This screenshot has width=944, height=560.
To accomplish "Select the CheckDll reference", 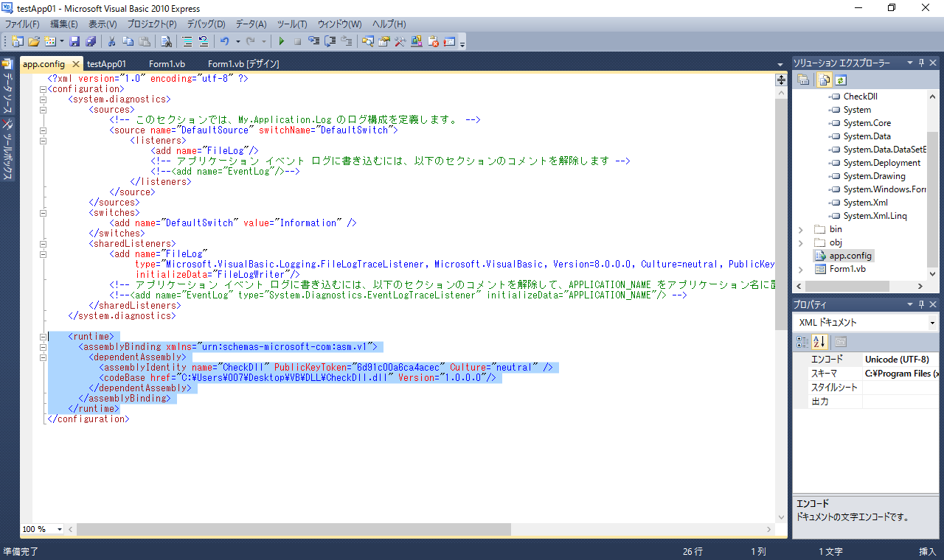I will (x=860, y=97).
